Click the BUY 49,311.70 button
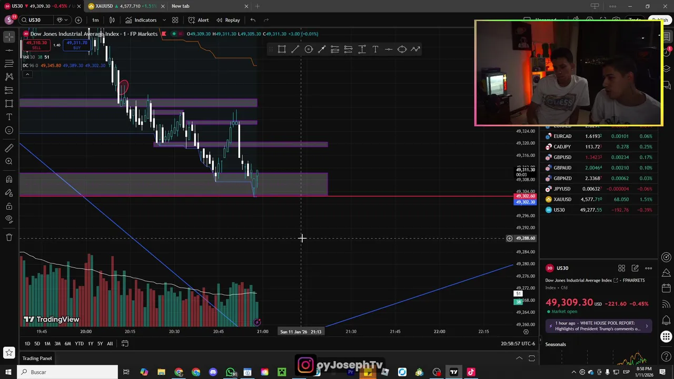The image size is (674, 379). pos(77,45)
